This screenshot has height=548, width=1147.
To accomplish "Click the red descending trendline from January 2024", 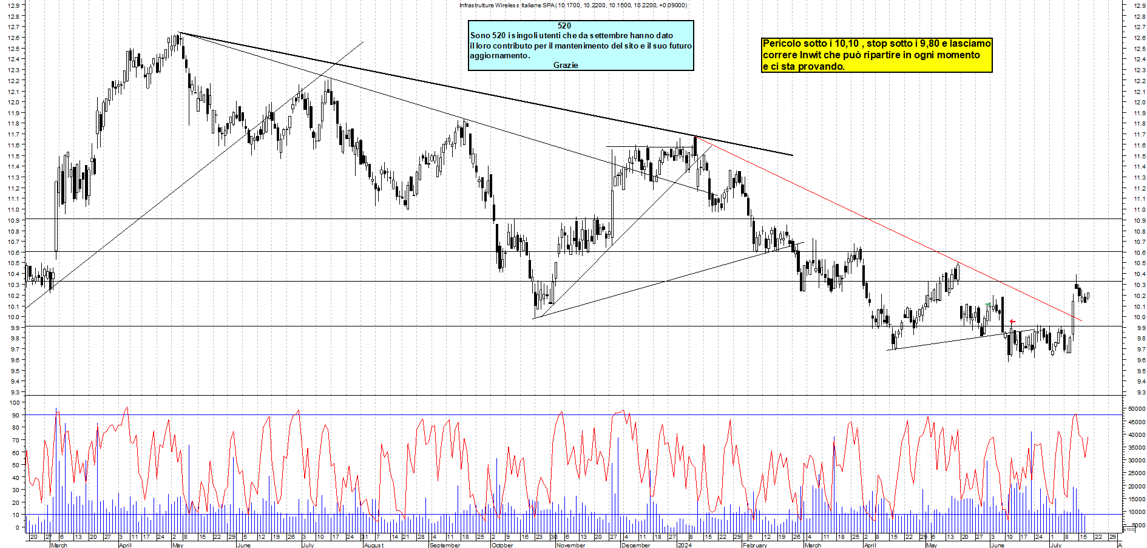I will (889, 229).
